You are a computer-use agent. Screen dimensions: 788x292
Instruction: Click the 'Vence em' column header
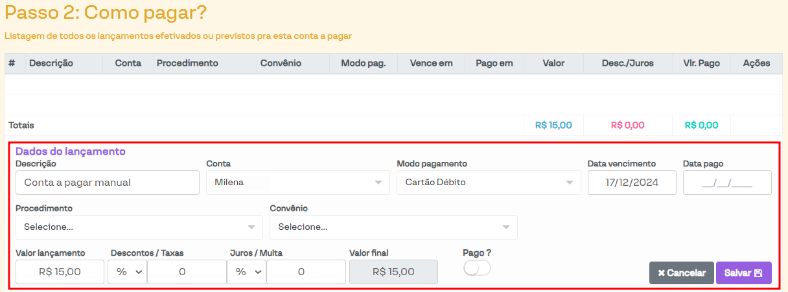click(x=431, y=63)
